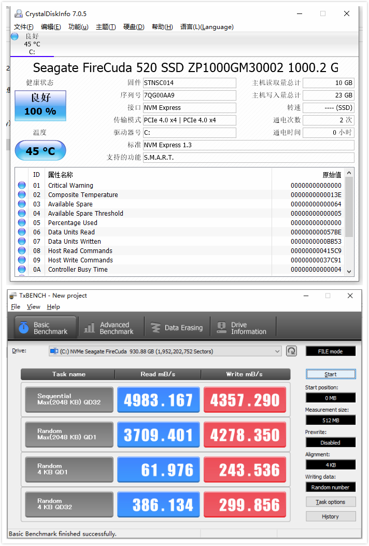
Task: Click the 良好 100 % health status button
Action: pyautogui.click(x=40, y=105)
